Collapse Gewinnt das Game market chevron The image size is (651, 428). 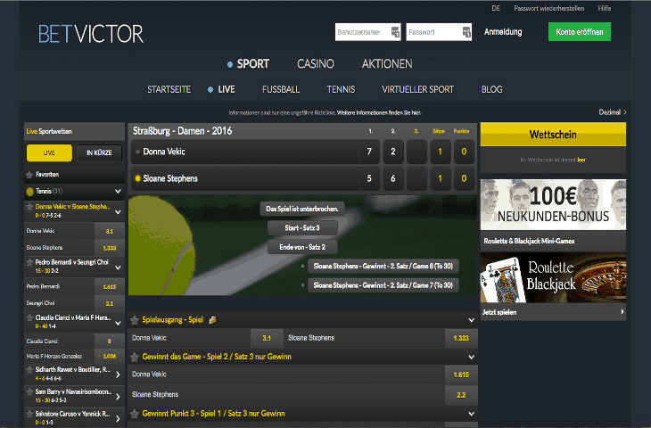pos(471,357)
